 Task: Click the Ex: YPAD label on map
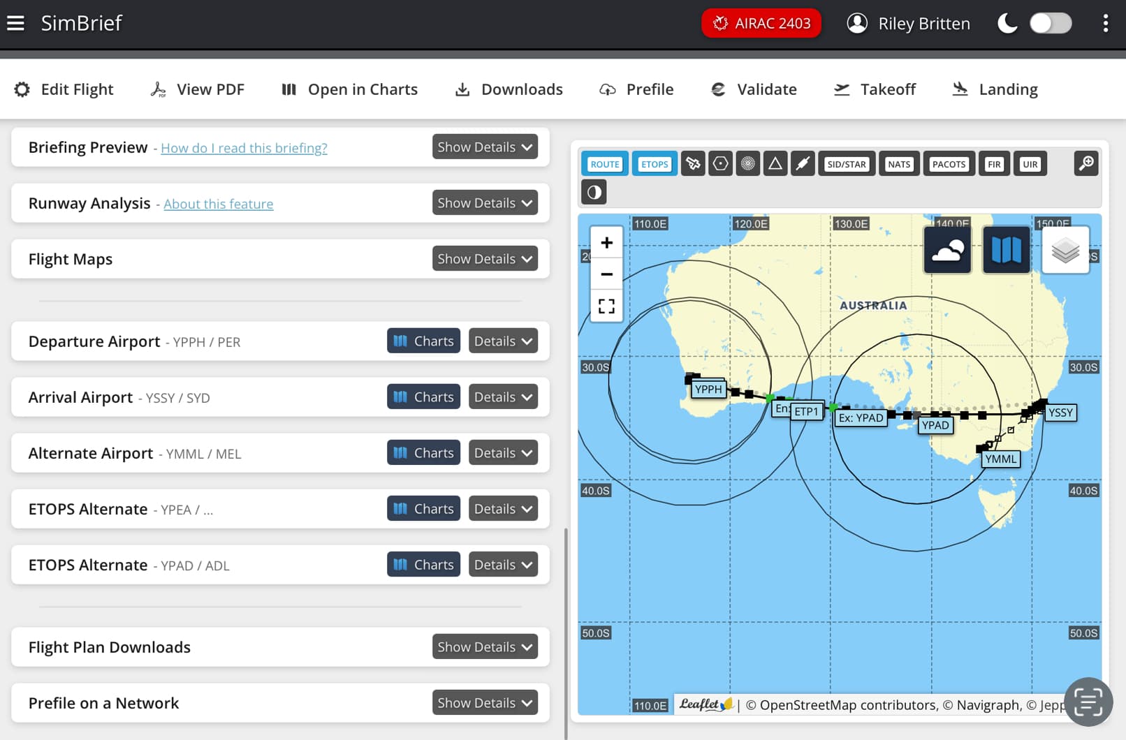(861, 417)
